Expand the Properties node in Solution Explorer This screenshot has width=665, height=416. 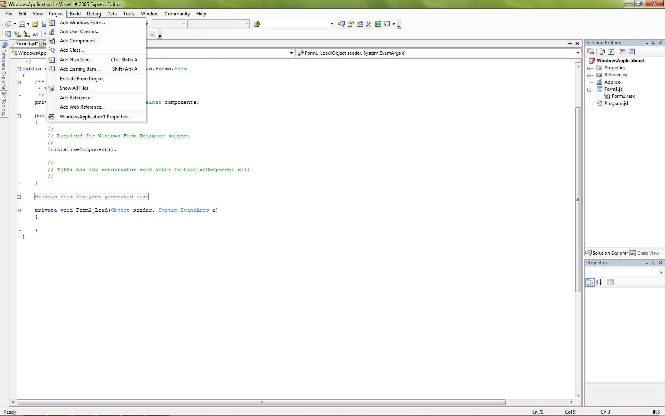pos(589,68)
